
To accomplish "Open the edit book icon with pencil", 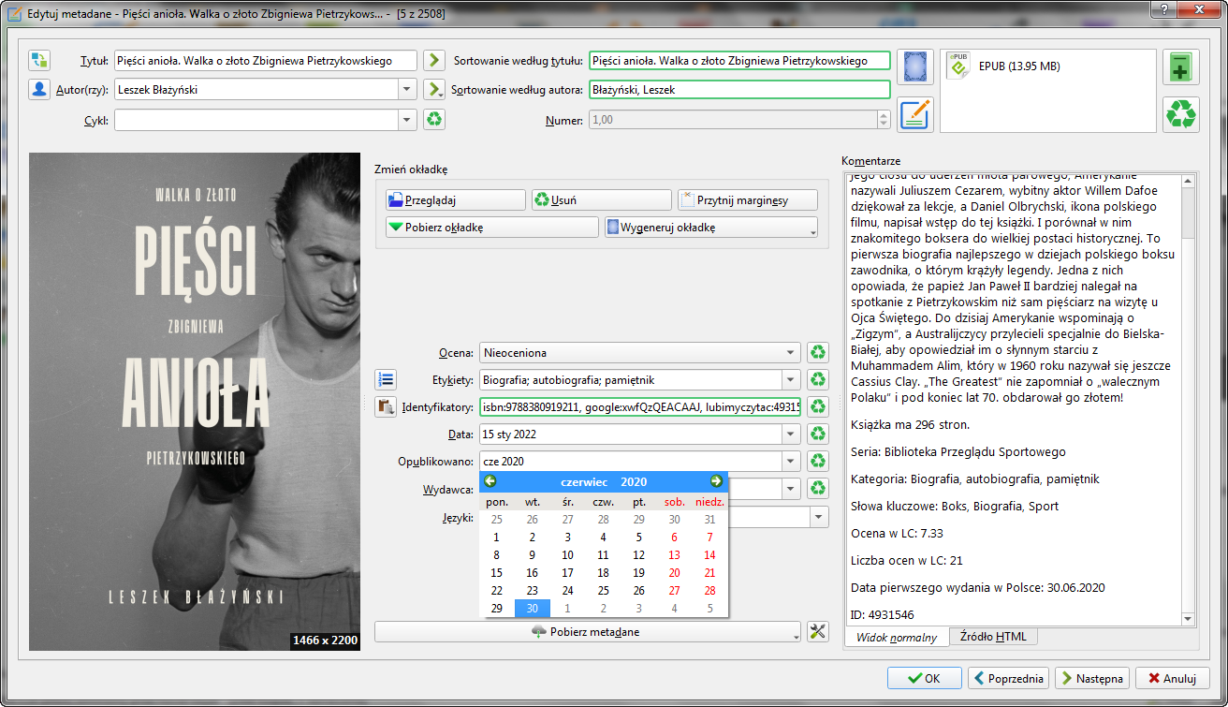I will click(915, 114).
